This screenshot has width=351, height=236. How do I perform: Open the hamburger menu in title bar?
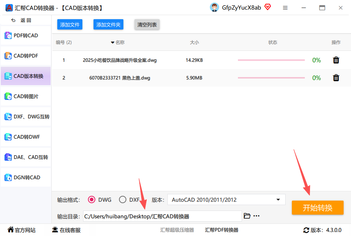pyautogui.click(x=285, y=8)
